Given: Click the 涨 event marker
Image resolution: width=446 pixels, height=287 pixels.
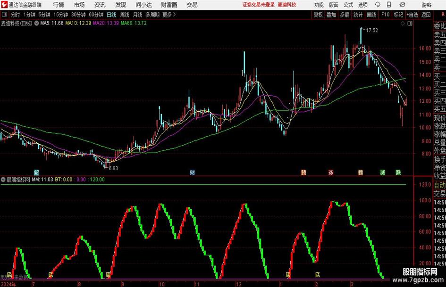Looking at the screenshot, I should tap(331, 172).
